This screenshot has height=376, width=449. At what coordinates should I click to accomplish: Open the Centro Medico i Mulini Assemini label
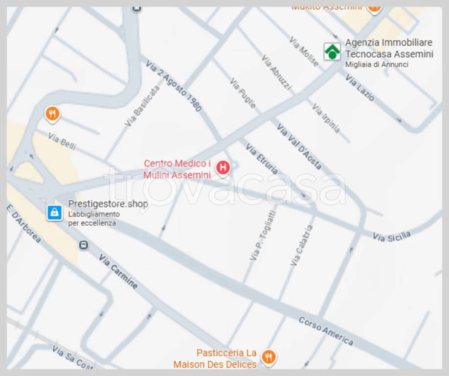(177, 169)
